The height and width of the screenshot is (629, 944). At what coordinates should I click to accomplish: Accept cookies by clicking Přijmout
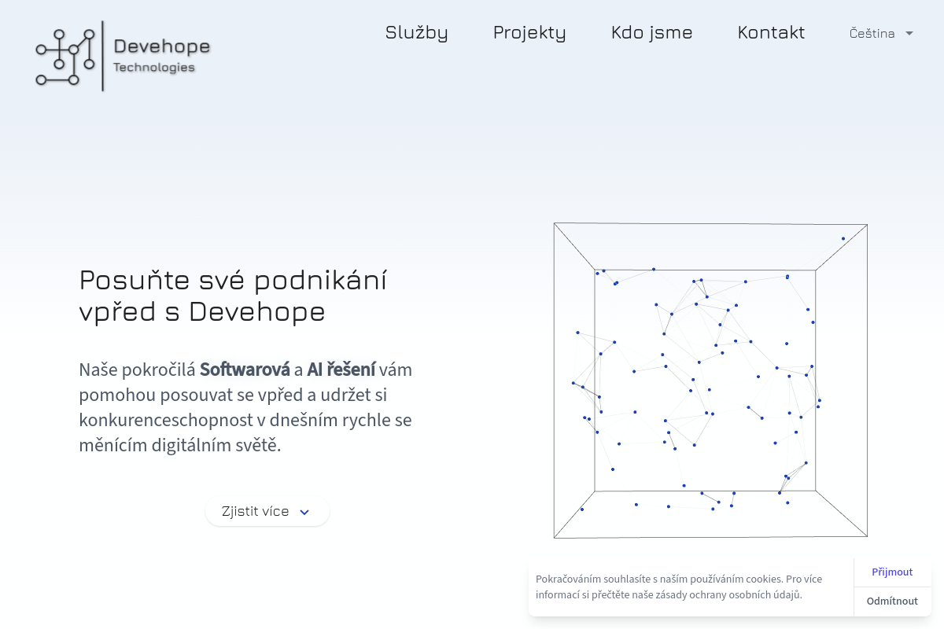[892, 572]
